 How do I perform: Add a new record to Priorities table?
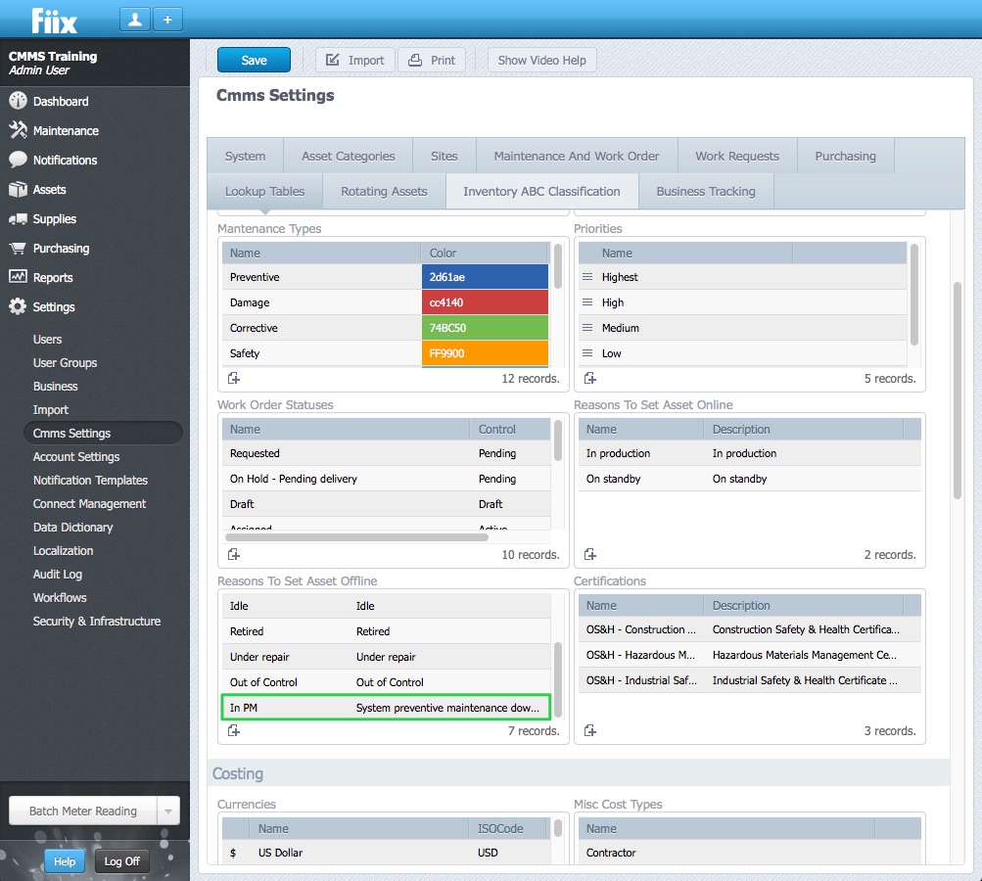pos(590,378)
